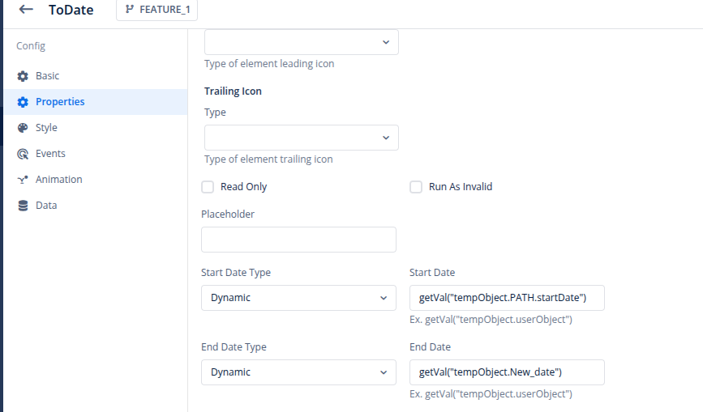Switch to the Style section
The height and width of the screenshot is (412, 703).
tap(96, 128)
